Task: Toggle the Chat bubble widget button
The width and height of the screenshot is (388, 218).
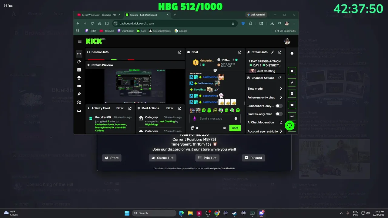Action: pos(292,105)
